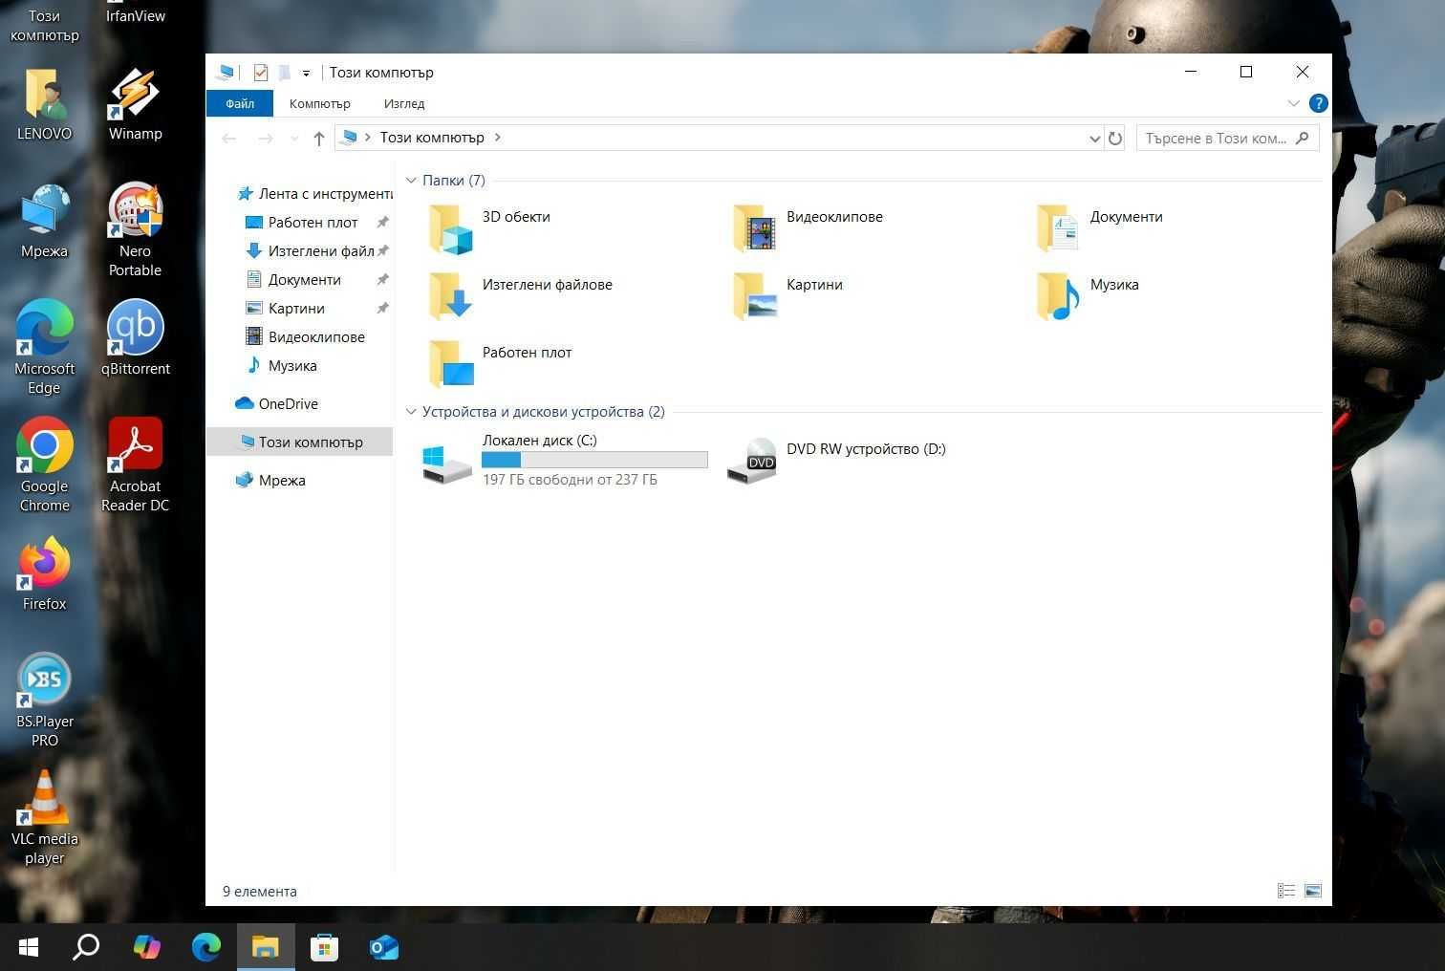1445x971 pixels.
Task: Open the LENOVO desktop folder
Action: pos(45,104)
